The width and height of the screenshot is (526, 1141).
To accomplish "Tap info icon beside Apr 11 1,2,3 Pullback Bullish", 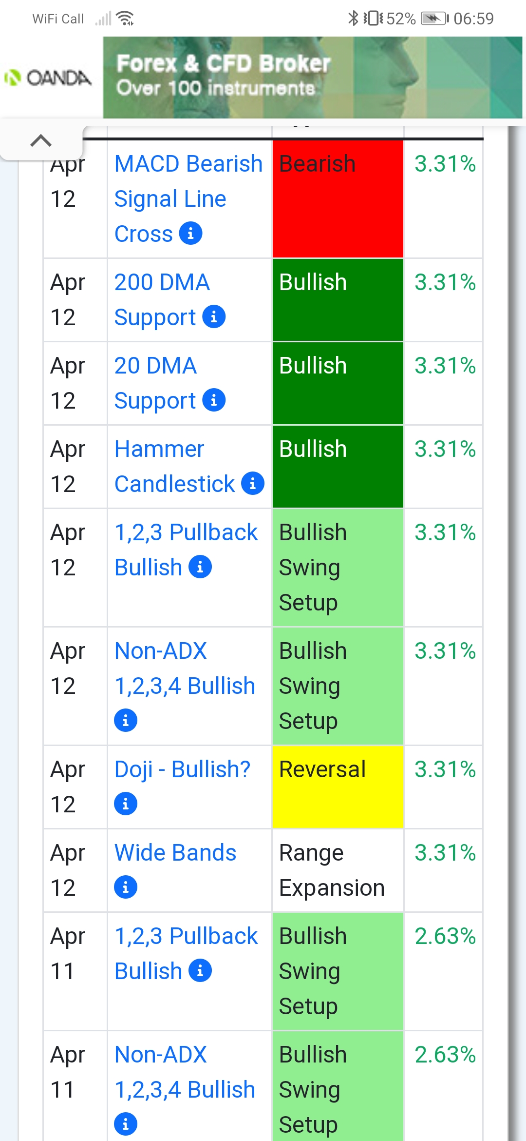I will [200, 971].
